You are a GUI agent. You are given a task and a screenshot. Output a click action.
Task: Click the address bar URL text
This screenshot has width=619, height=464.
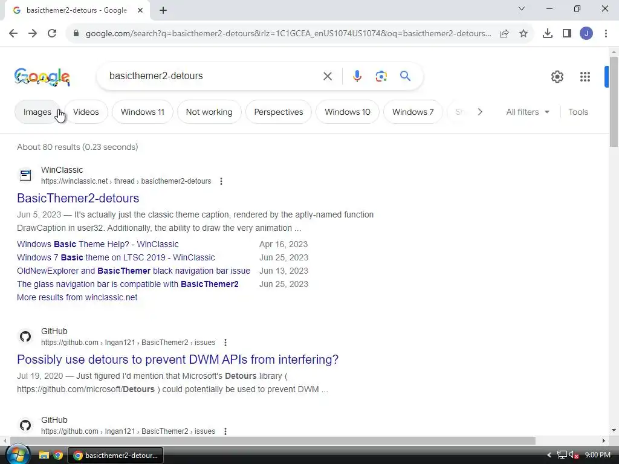[x=288, y=34]
